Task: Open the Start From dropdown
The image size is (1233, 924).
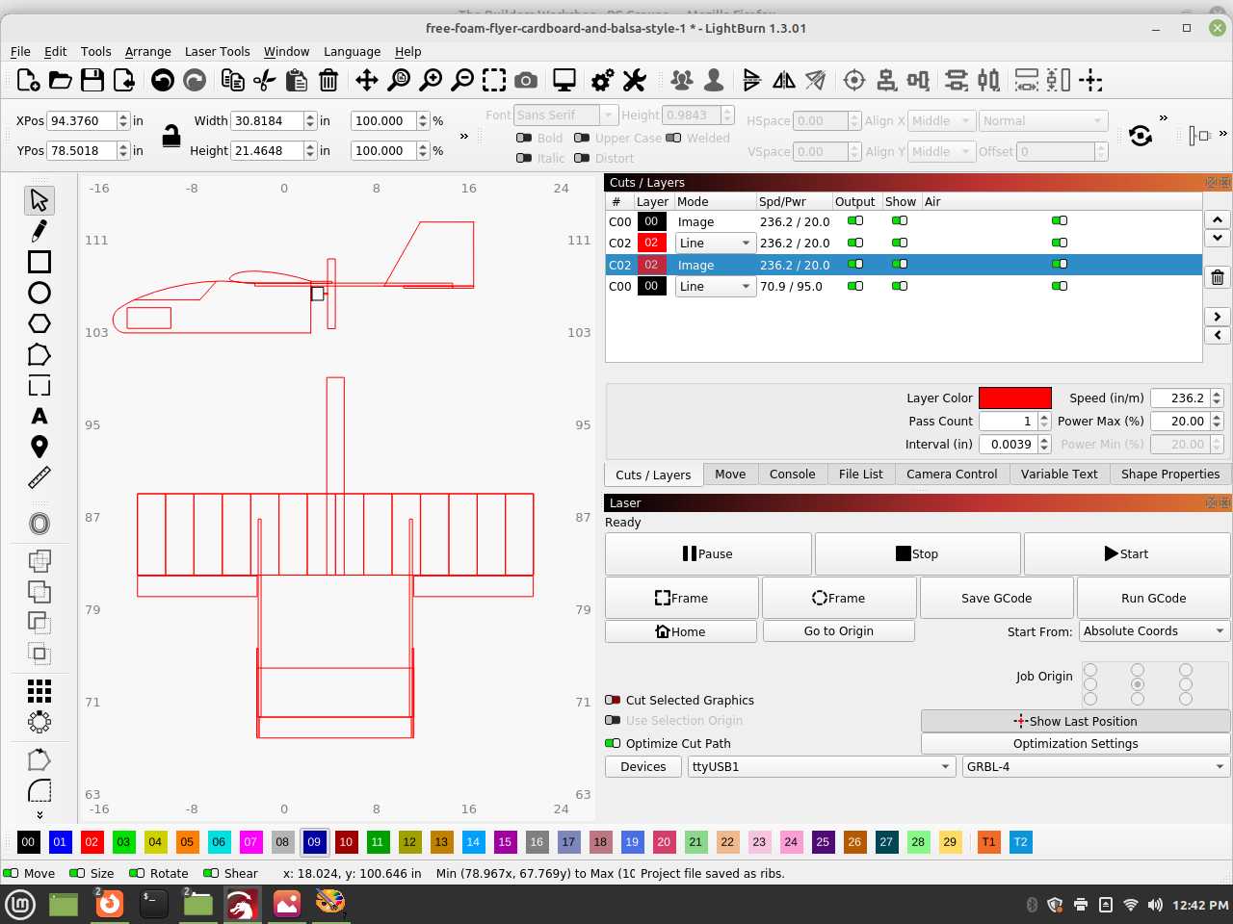Action: (x=1152, y=630)
